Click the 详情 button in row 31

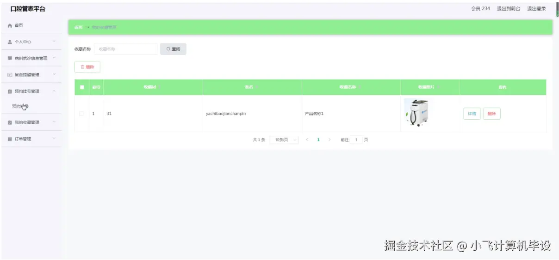click(472, 114)
